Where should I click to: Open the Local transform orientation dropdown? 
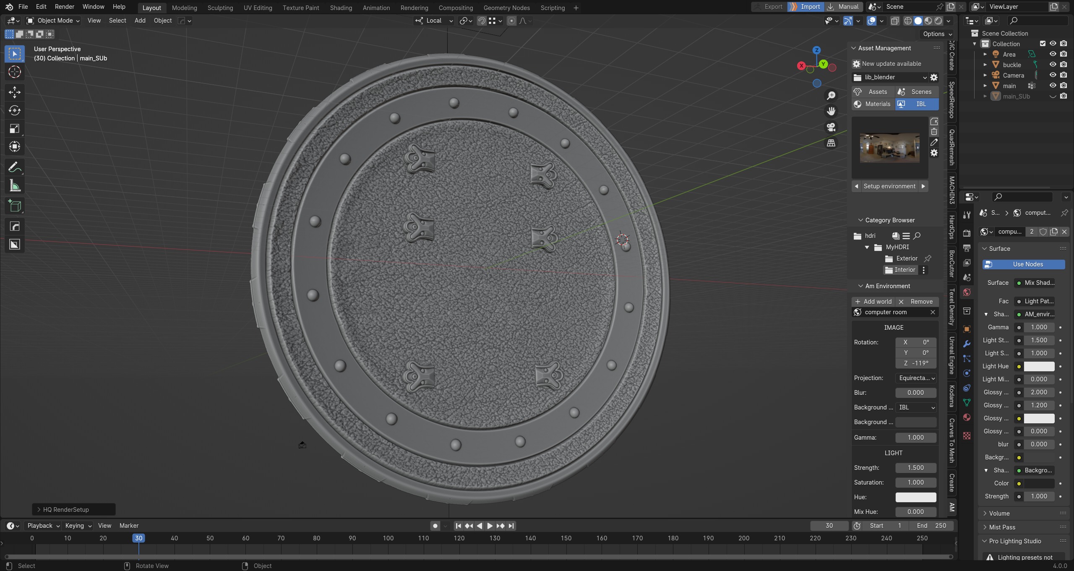434,21
